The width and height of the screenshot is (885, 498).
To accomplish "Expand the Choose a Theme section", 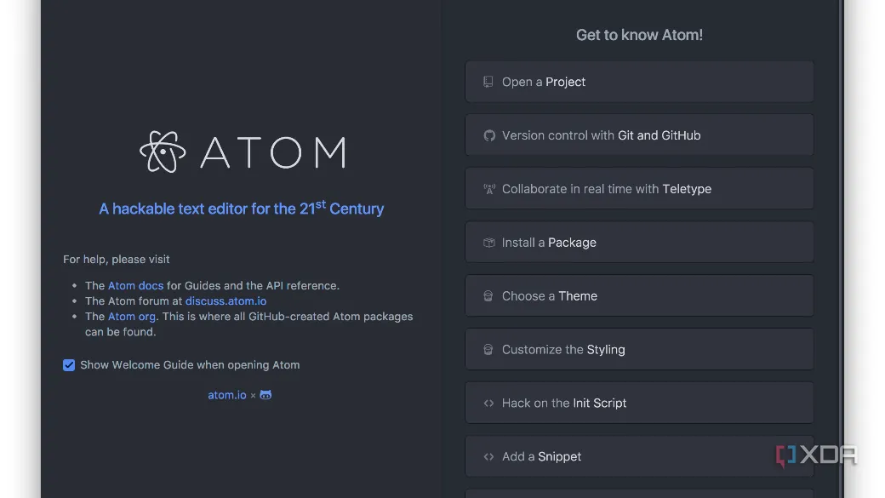I will click(639, 296).
